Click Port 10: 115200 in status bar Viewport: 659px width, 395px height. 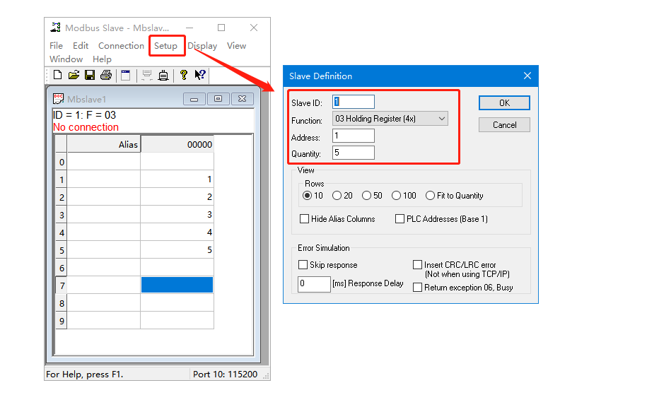click(x=226, y=375)
